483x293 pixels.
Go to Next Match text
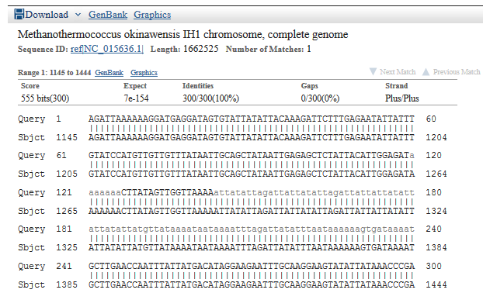pos(398,72)
